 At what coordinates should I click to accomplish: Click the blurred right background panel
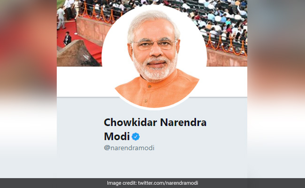276,89
